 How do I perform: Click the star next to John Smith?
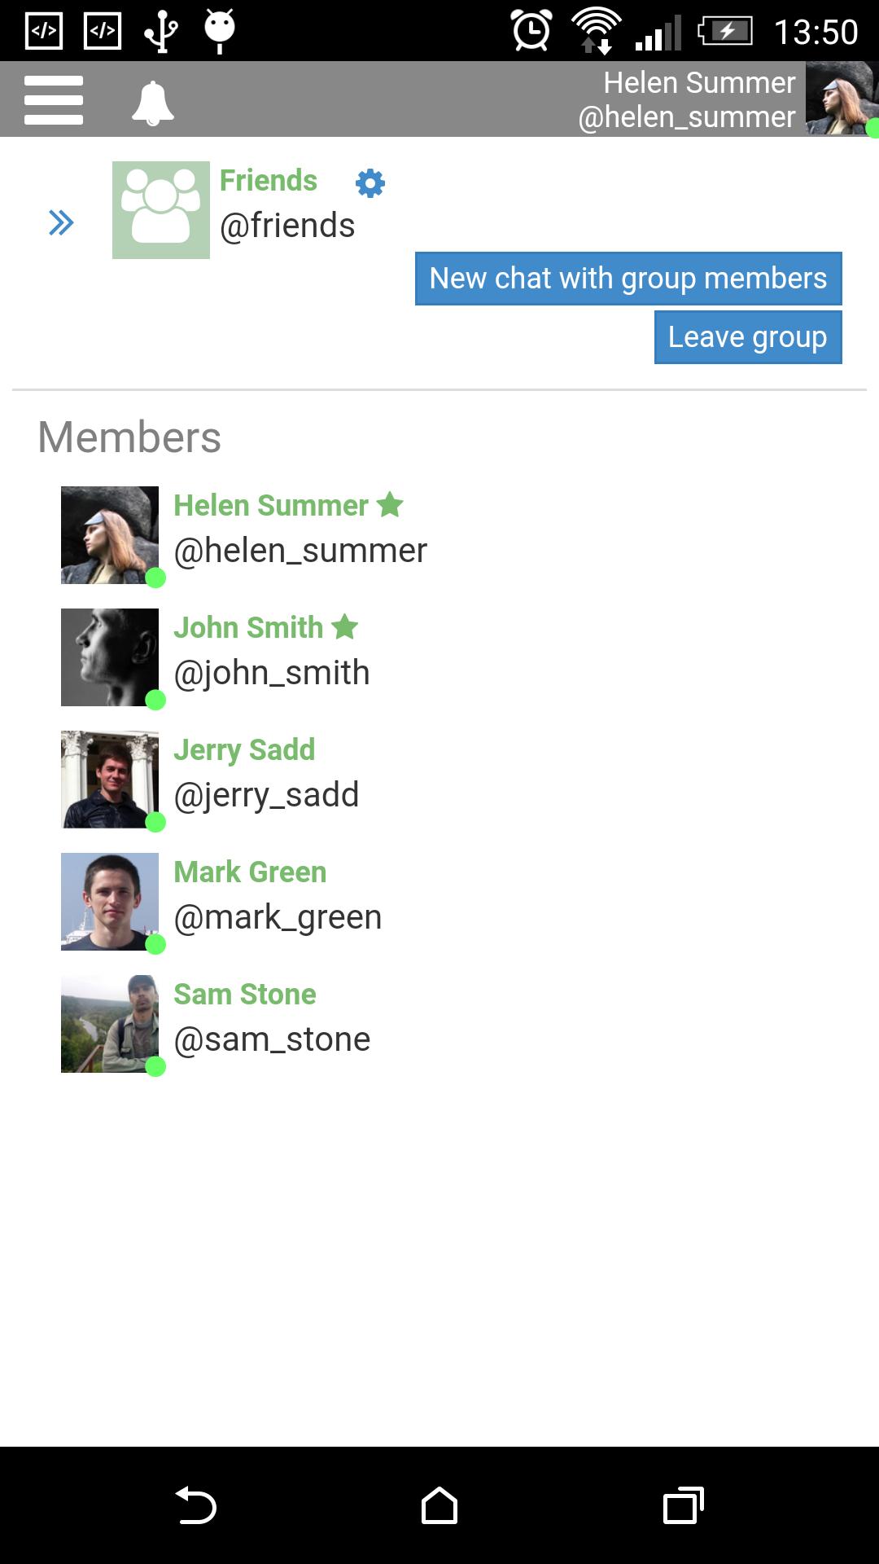345,627
